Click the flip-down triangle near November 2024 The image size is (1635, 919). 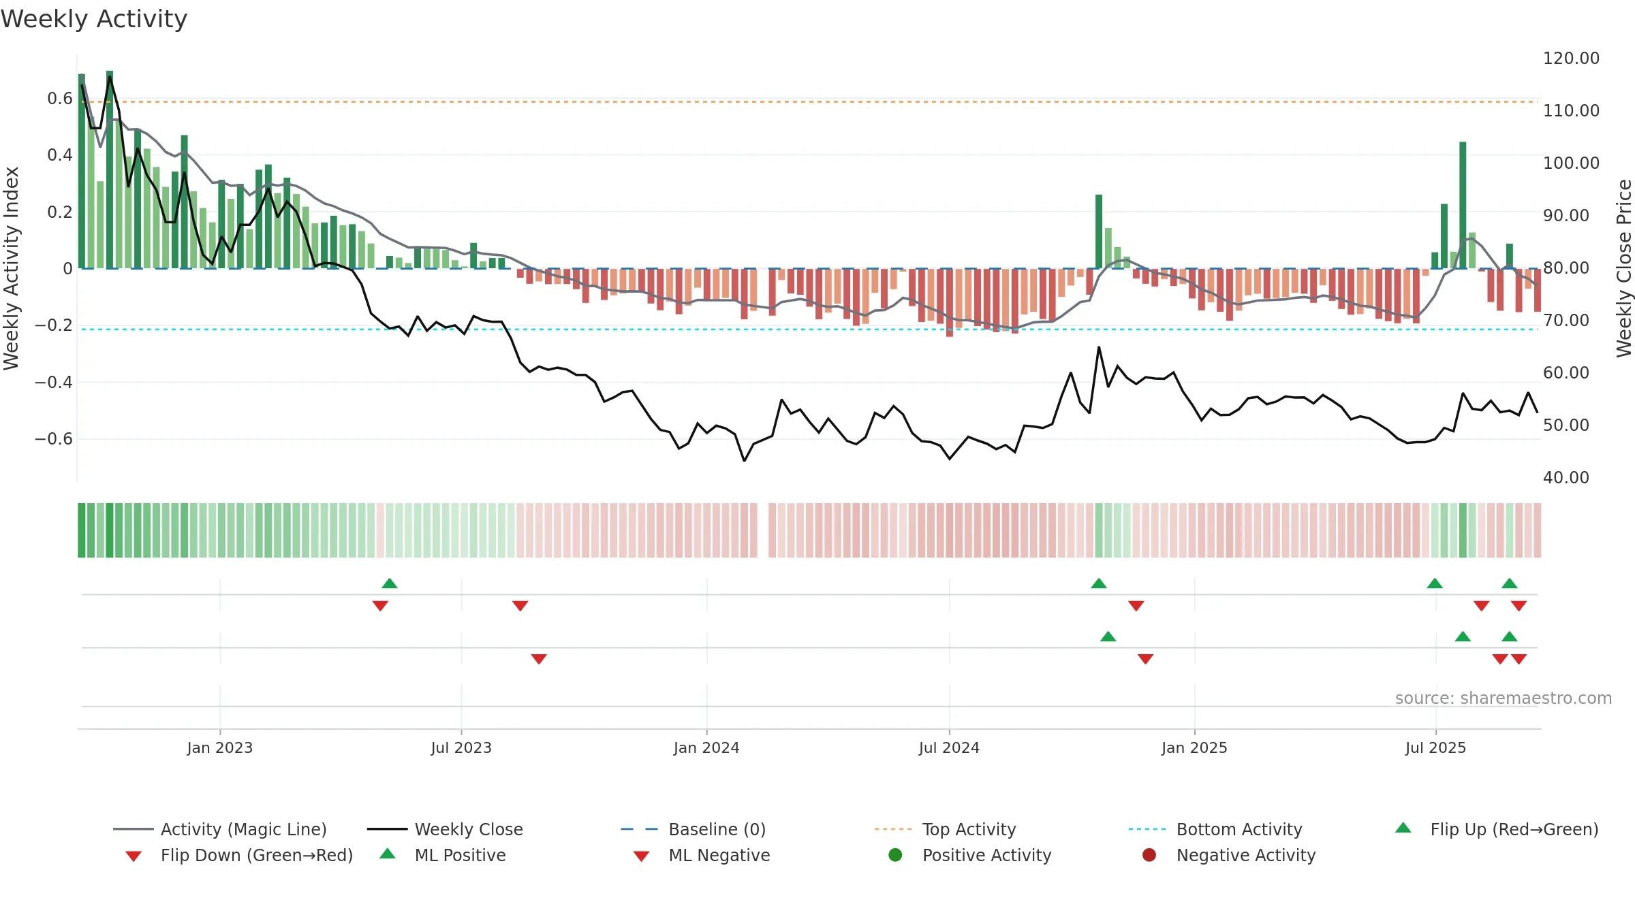(1136, 606)
